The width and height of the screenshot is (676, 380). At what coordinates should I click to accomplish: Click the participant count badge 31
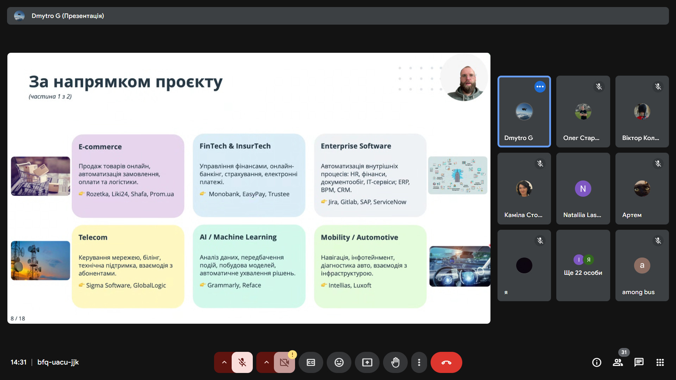pyautogui.click(x=624, y=352)
